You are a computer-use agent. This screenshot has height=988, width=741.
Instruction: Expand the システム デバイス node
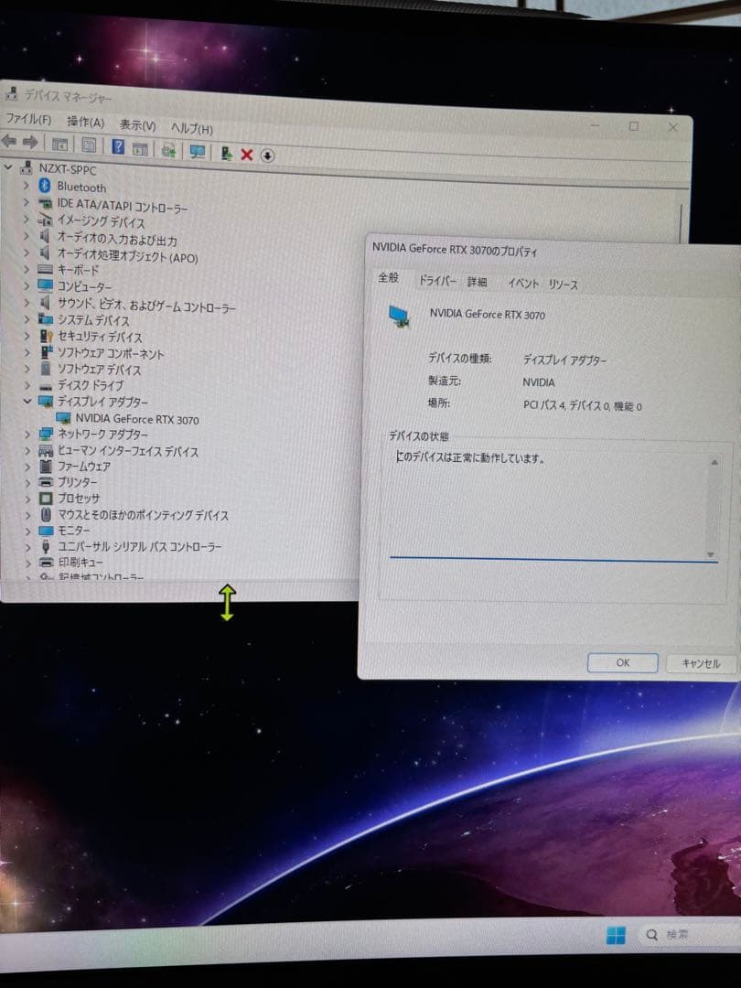point(27,319)
